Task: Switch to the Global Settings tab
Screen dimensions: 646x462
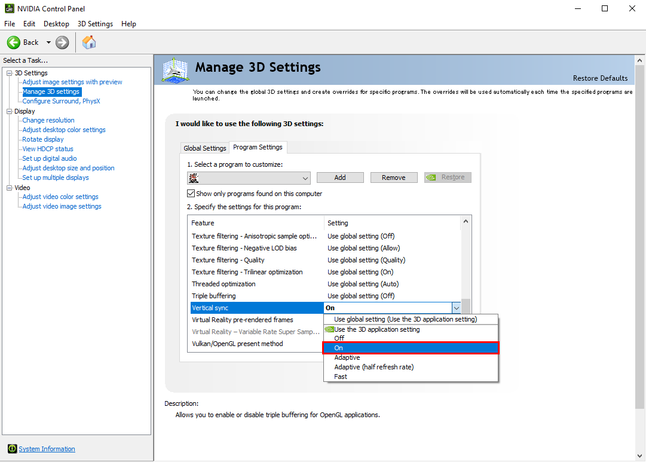Action: click(x=205, y=148)
